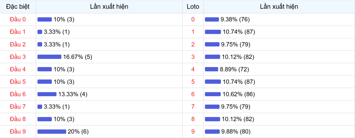Screen dimensions: 355x138
Task: Click the blue bar for Loto 0
Action: (212, 20)
